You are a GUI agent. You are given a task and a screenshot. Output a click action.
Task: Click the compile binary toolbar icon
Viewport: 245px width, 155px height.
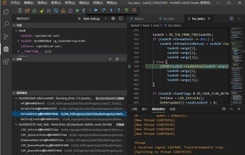[34, 10]
